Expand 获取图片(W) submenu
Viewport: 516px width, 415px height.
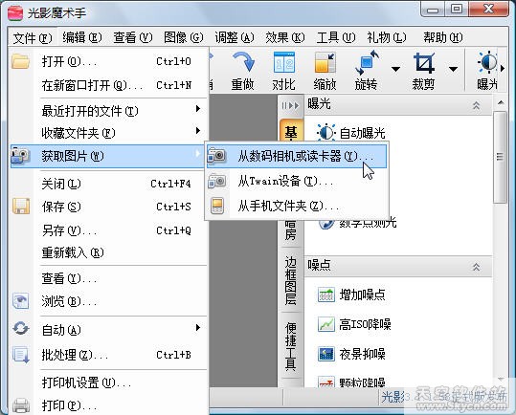point(108,156)
